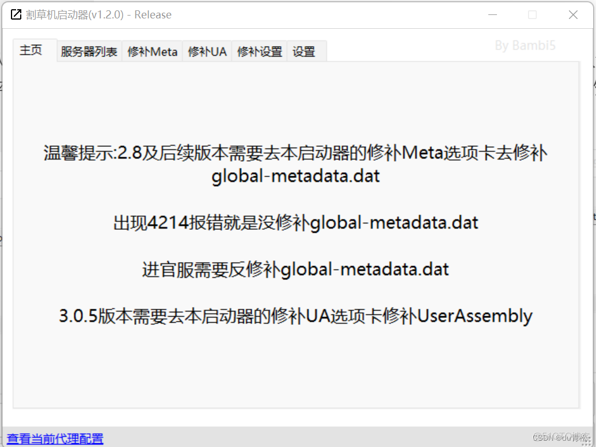The image size is (596, 447).
Task: Maximize the 割草机启动器 window
Action: (x=532, y=14)
